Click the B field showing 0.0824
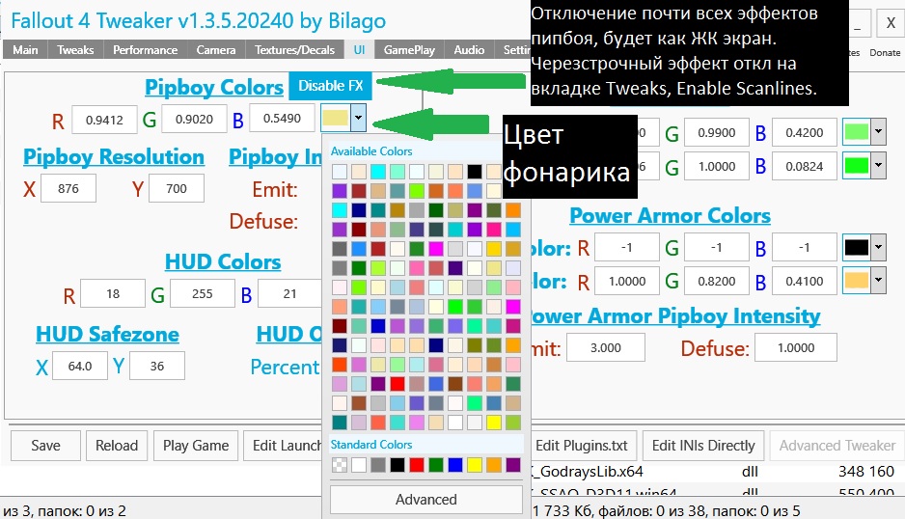 point(804,166)
